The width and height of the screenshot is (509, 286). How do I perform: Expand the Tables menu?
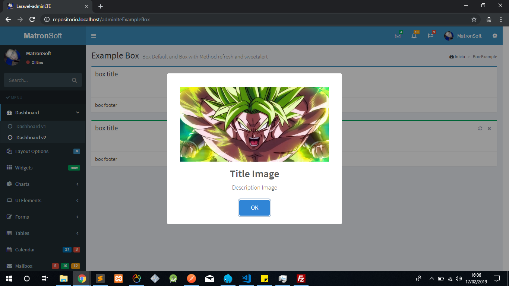point(43,233)
